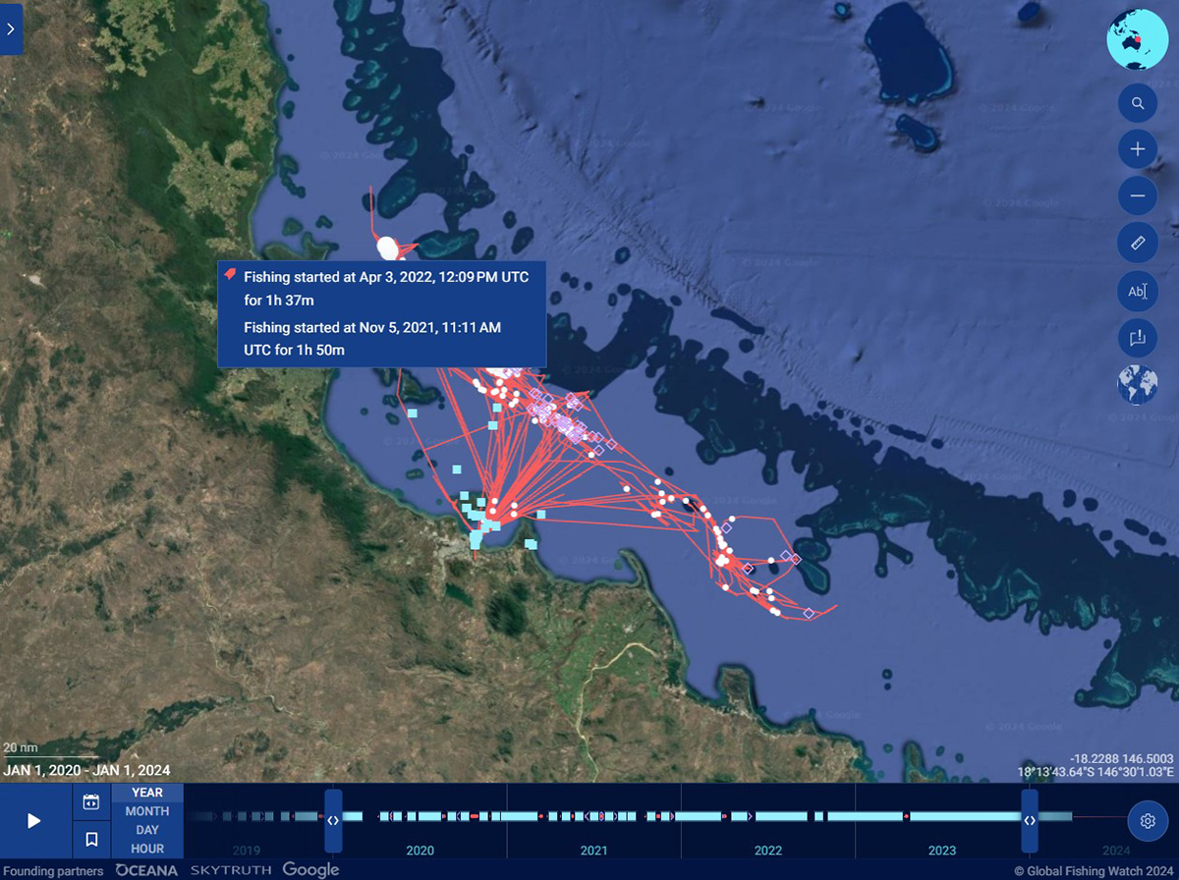This screenshot has height=880, width=1179.
Task: Open the map search tool
Action: (x=1138, y=103)
